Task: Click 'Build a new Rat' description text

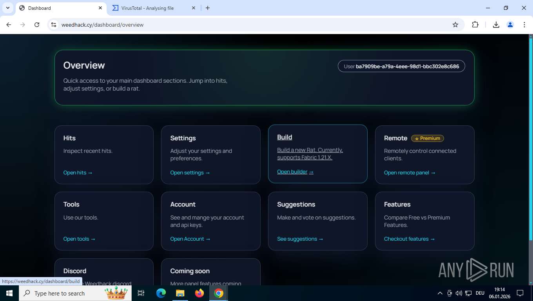Action: click(x=310, y=154)
